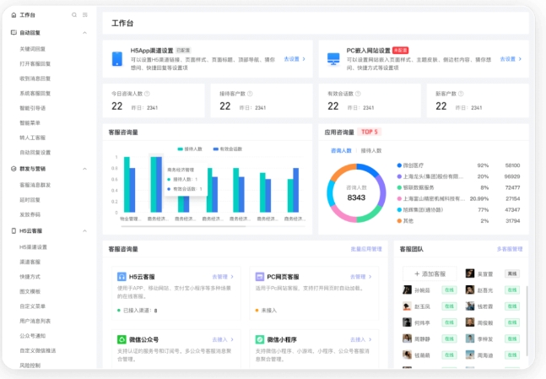Click the 微信小程序 card icon
Screen dimensions: 546x379
pos(258,339)
